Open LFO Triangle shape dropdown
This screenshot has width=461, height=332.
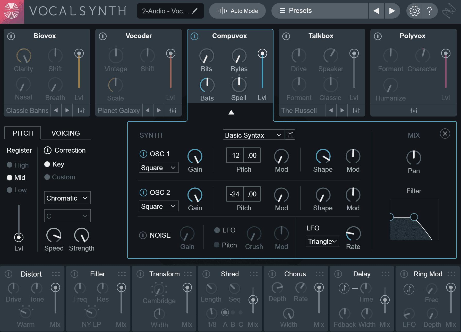point(323,241)
